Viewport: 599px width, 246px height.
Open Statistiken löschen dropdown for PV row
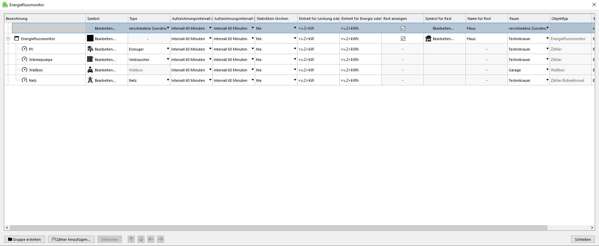point(295,49)
